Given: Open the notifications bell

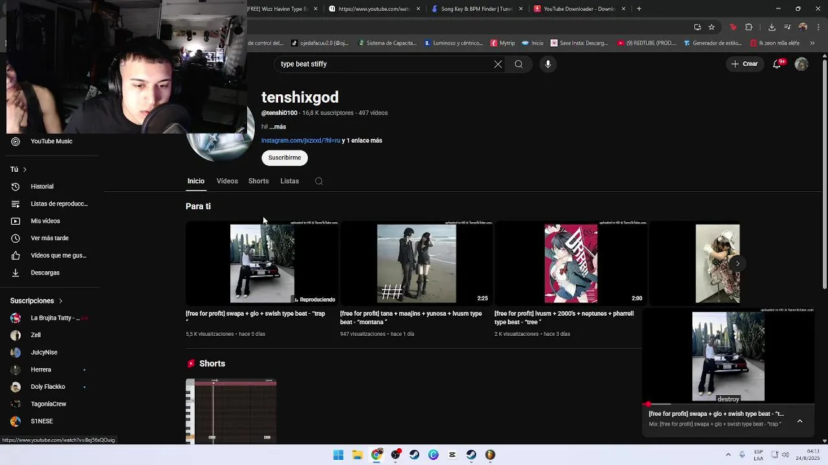Looking at the screenshot, I should click(x=778, y=64).
